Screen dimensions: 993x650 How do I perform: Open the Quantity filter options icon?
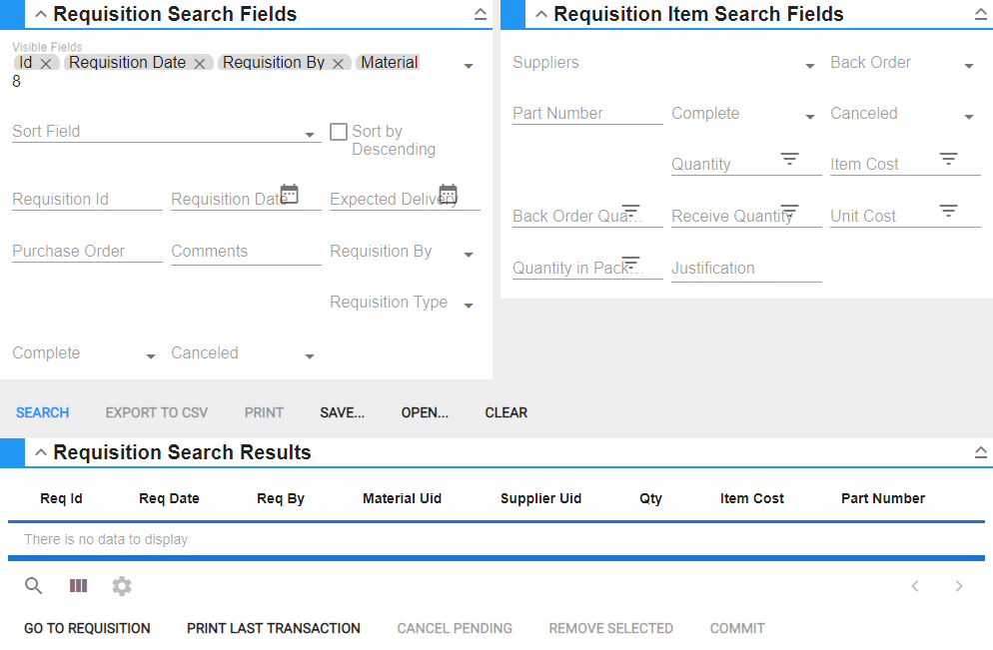coord(790,159)
